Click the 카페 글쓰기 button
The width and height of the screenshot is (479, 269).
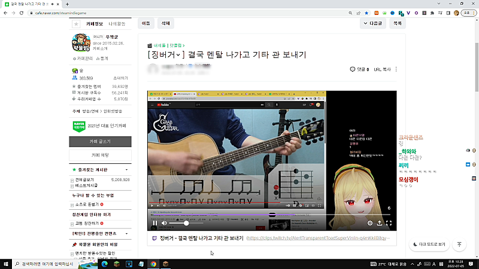point(100,142)
